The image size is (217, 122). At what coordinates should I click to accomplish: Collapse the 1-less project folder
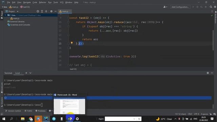coord(5,15)
